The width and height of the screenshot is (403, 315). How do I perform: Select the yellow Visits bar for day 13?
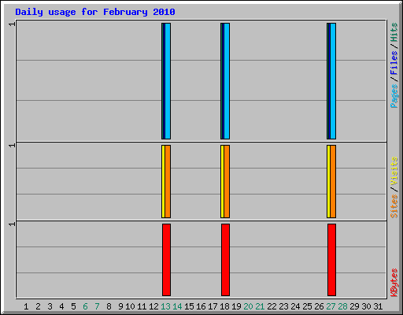tap(163, 181)
